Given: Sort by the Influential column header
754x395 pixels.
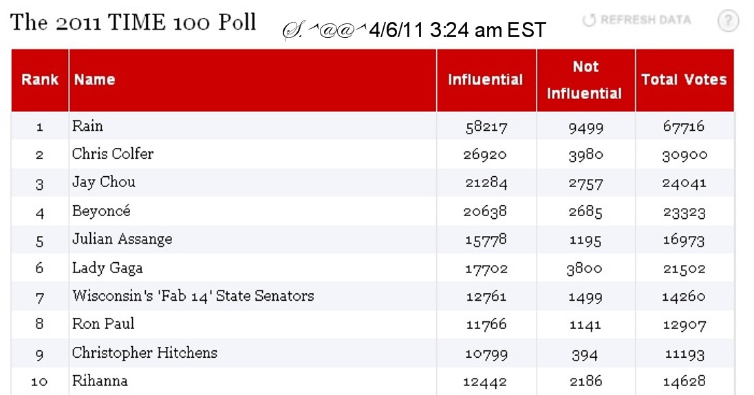Looking at the screenshot, I should [x=486, y=80].
